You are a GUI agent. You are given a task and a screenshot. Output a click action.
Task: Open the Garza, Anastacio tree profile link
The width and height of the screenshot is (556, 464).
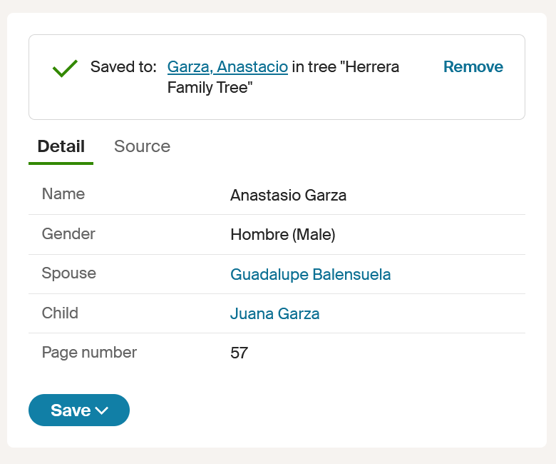[227, 67]
